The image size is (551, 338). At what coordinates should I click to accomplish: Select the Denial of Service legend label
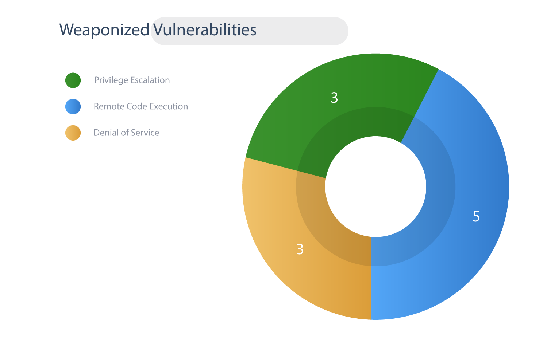(x=126, y=133)
